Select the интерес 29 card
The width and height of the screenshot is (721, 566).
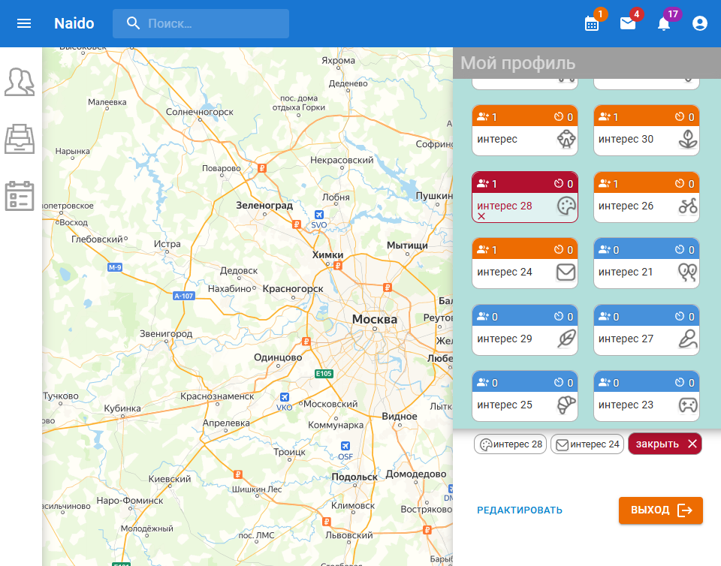(x=525, y=330)
